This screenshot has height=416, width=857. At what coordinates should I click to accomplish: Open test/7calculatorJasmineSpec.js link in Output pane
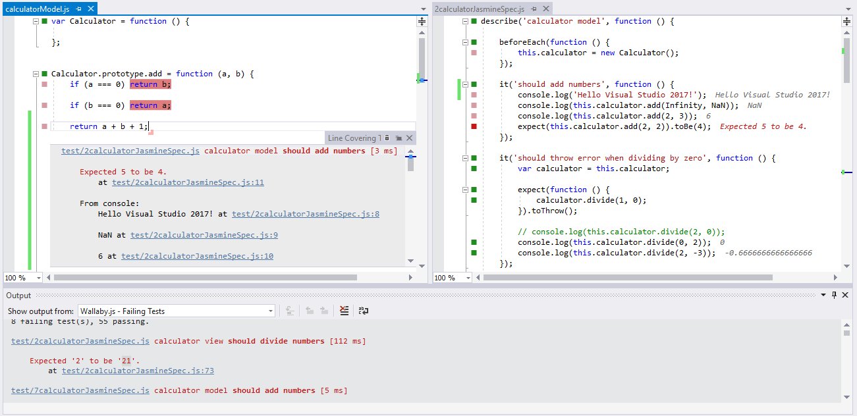click(x=80, y=390)
